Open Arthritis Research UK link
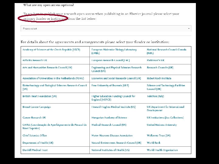Screen dimensions: 219x164 [35, 60]
